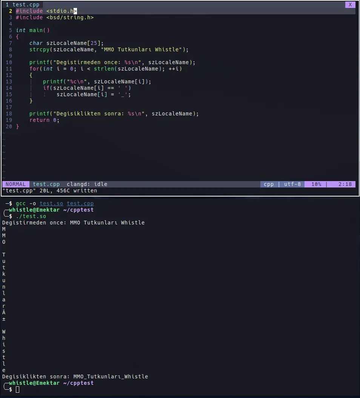Viewport: 360px width, 398px height.
Task: Click the 10% scroll position indicator
Action: [316, 184]
